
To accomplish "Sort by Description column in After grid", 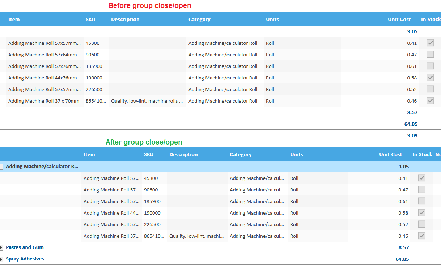I will (x=183, y=155).
